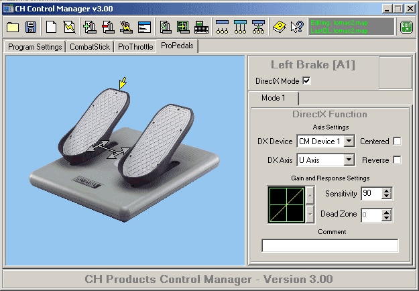The width and height of the screenshot is (419, 291).
Task: Click the green EXIT icon
Action: tap(406, 27)
